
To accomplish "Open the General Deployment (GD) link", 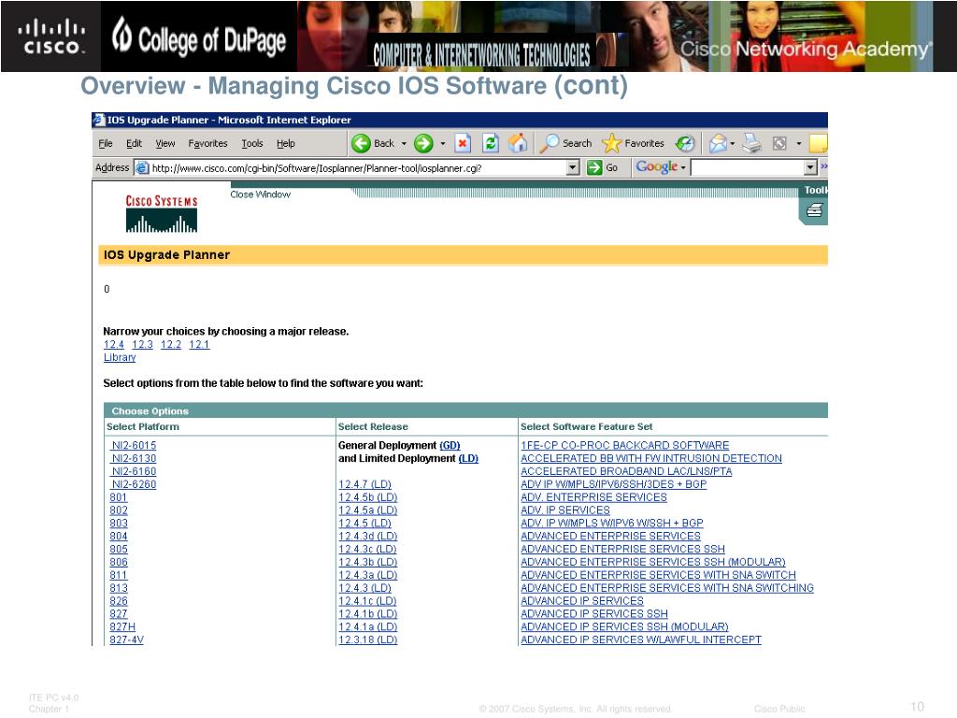I will pos(450,446).
